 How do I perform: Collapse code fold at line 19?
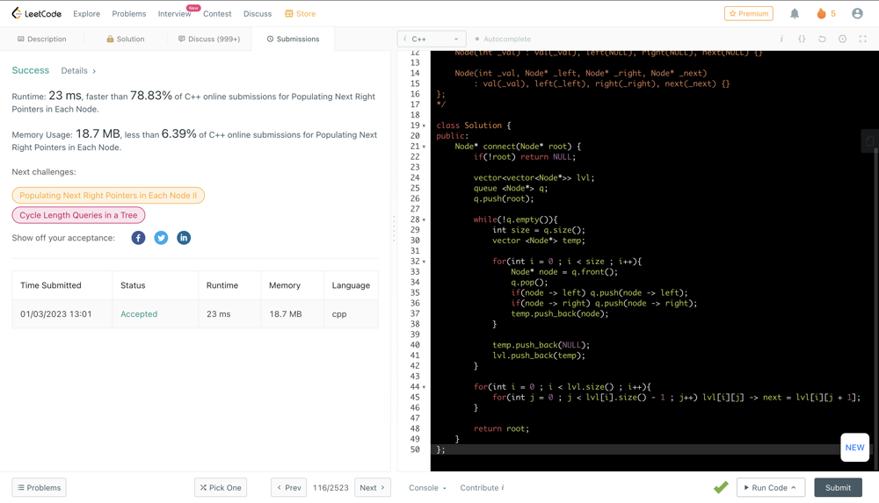pyautogui.click(x=424, y=126)
